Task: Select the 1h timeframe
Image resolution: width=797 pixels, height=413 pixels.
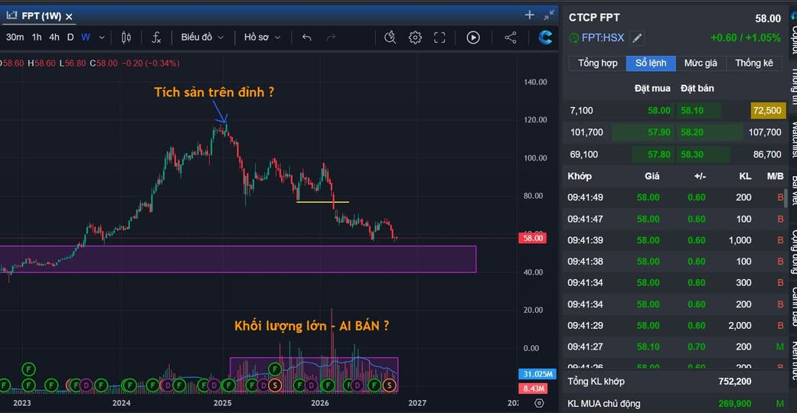Action: point(37,37)
